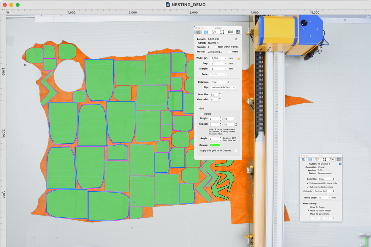The height and width of the screenshot is (247, 371).
Task: Click the f(x) icon in Cut panel
Action: click(x=332, y=159)
